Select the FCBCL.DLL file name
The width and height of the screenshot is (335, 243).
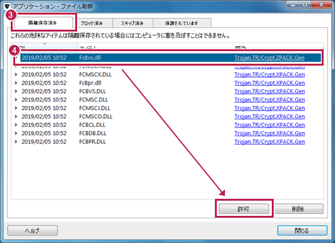coord(92,125)
